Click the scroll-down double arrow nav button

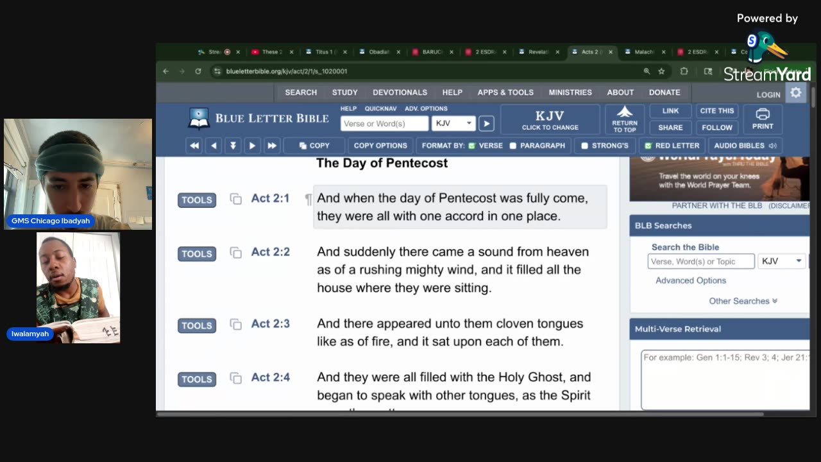pos(233,146)
